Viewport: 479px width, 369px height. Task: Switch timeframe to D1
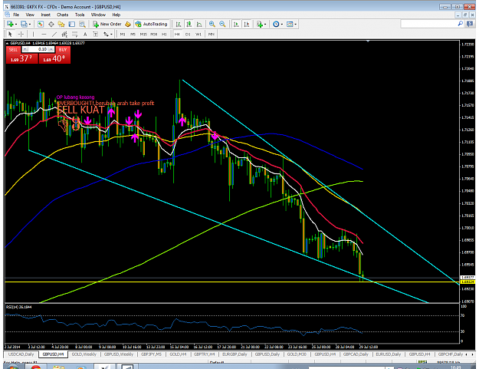click(x=188, y=35)
